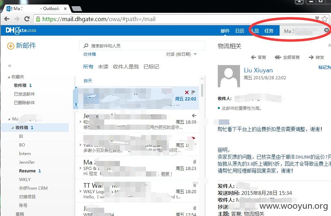Open the 外呼from CRM folder
Viewport: 331px width, 216px height.
click(x=33, y=188)
